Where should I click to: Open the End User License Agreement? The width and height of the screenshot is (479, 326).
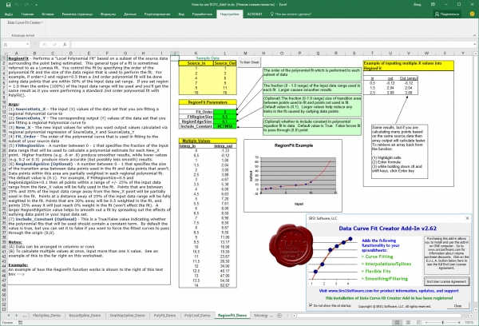pos(446,281)
